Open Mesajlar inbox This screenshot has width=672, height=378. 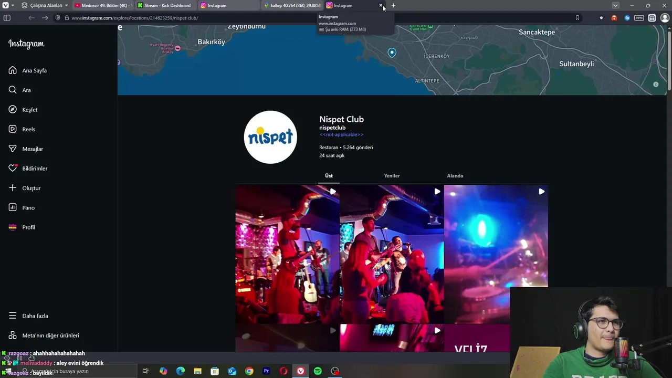tap(26, 149)
